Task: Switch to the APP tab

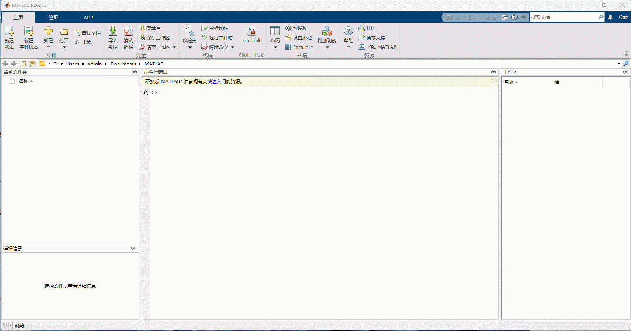Action: tap(88, 18)
